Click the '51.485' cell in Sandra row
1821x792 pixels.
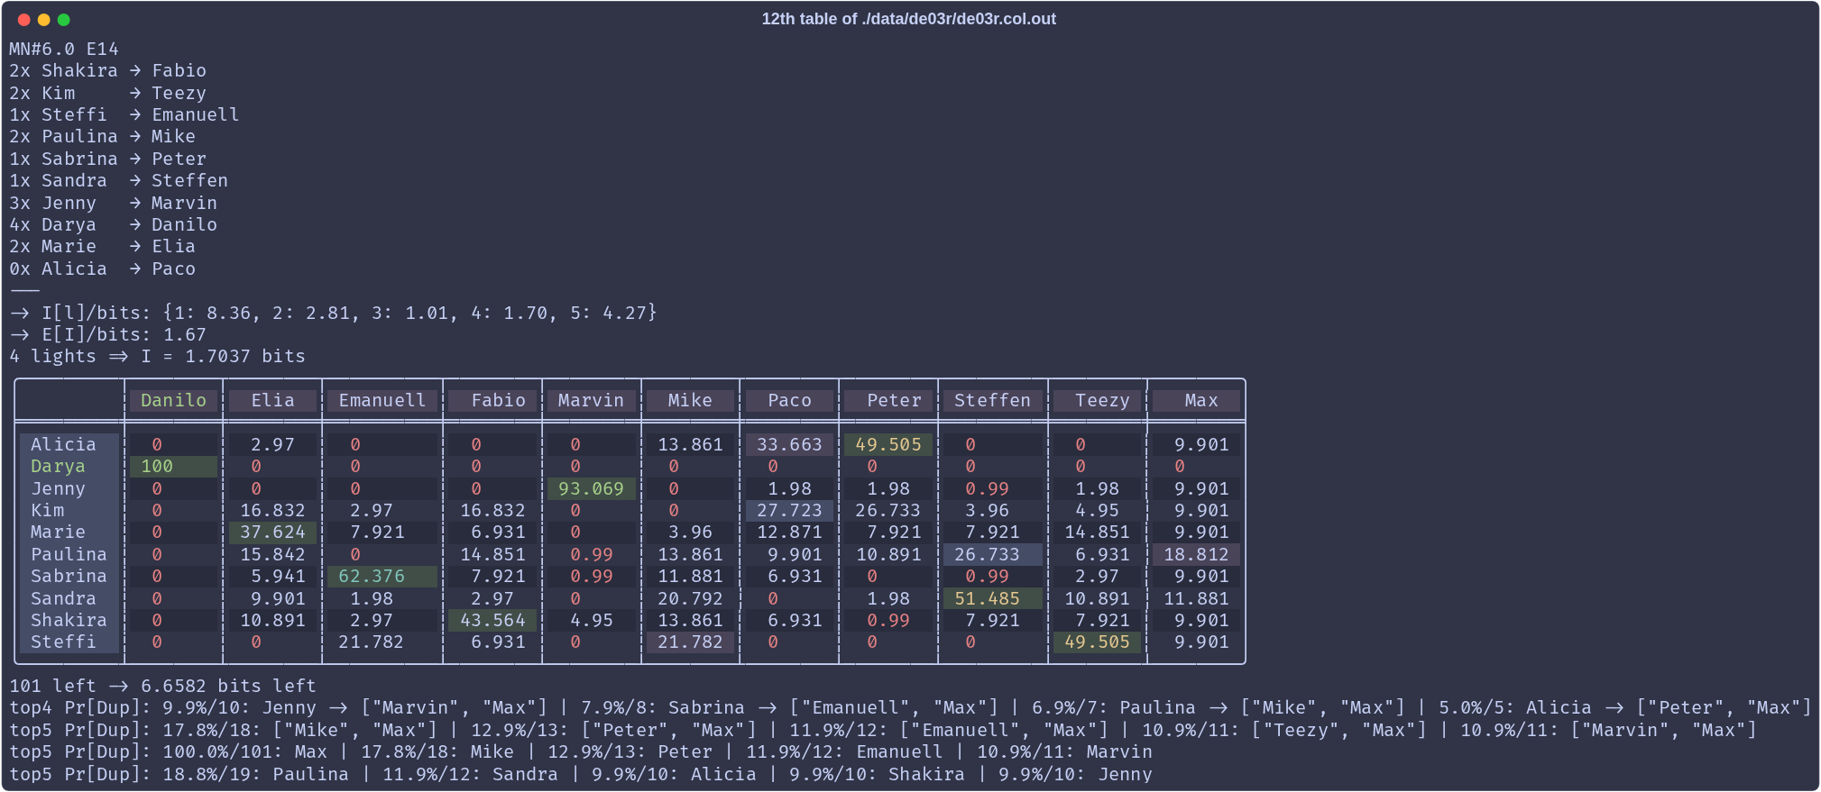(x=993, y=599)
